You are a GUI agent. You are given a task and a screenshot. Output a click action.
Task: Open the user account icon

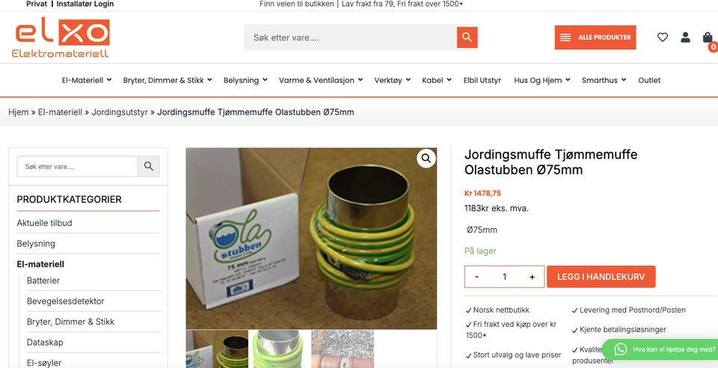tap(685, 37)
